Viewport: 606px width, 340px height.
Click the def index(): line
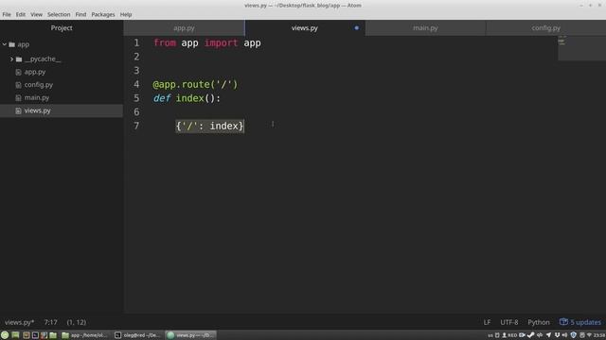click(x=187, y=98)
